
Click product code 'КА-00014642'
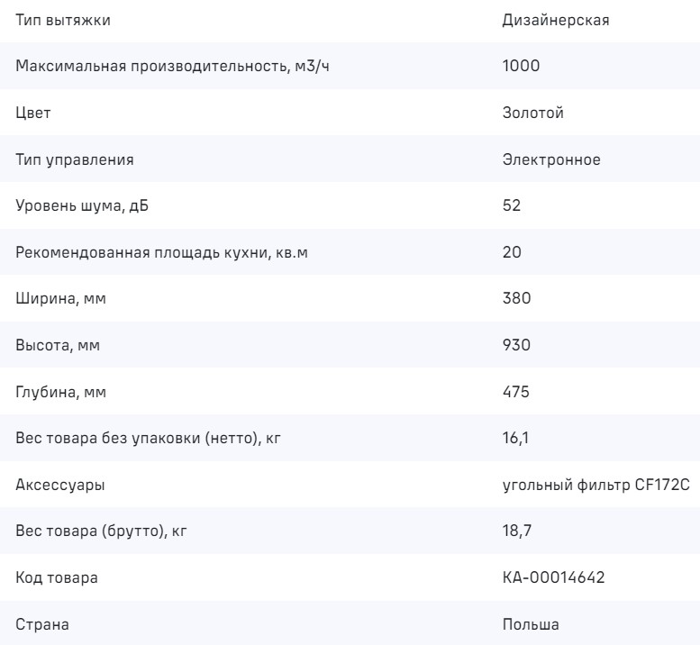553,578
